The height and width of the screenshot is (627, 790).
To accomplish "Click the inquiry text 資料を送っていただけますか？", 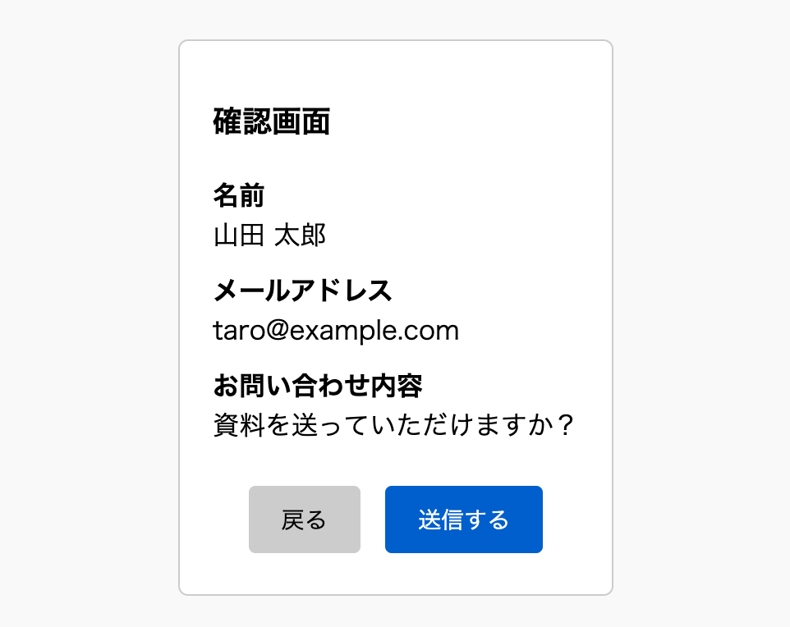I will [393, 426].
